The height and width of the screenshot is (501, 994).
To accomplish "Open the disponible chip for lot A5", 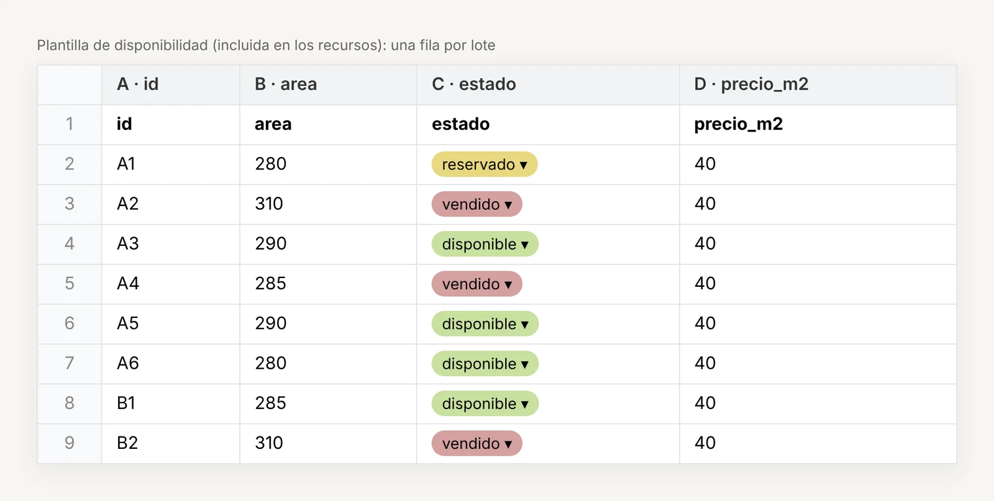I will (485, 323).
